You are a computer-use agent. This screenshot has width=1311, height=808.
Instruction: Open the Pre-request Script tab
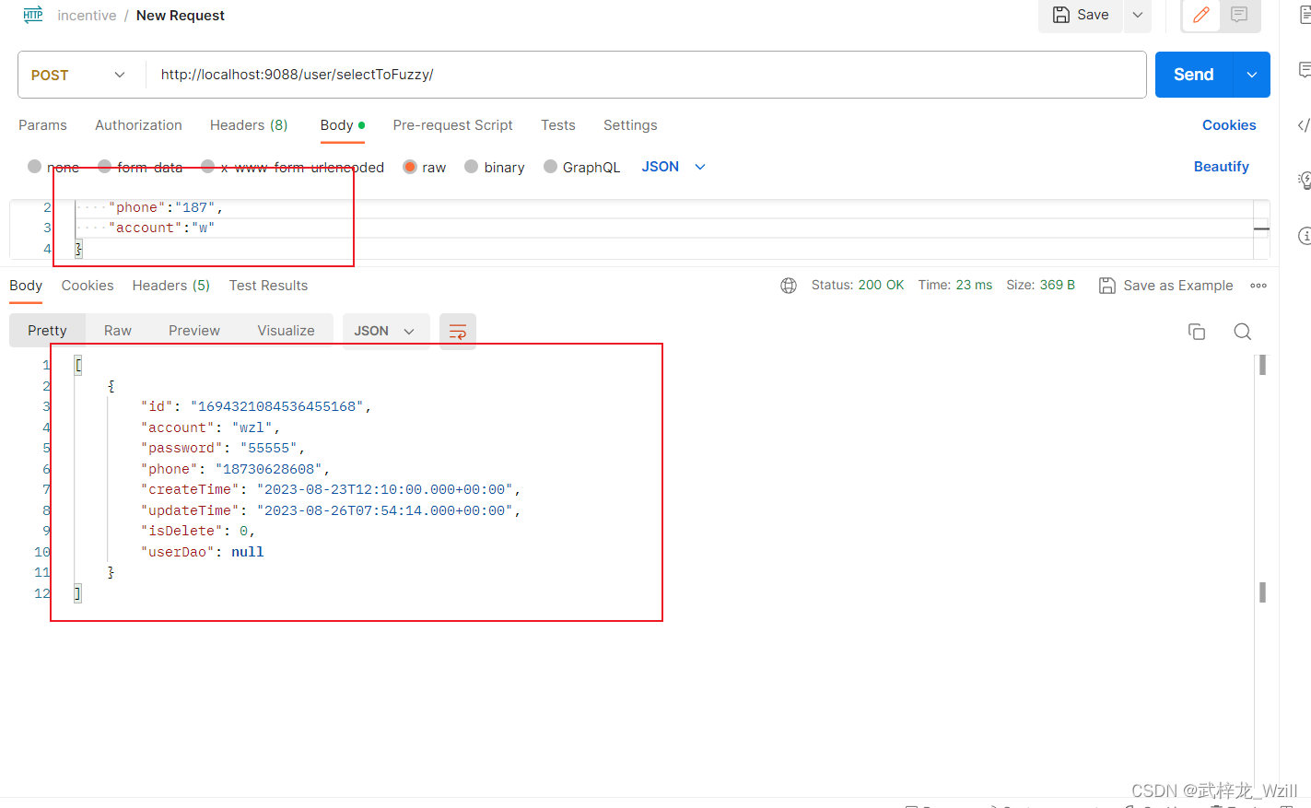coord(452,125)
